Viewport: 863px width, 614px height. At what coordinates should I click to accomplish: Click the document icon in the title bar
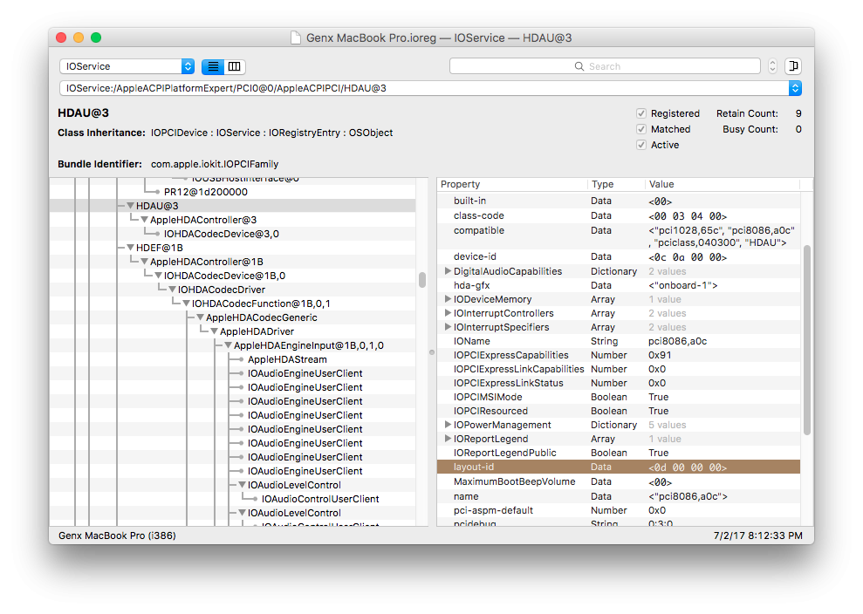coord(298,38)
